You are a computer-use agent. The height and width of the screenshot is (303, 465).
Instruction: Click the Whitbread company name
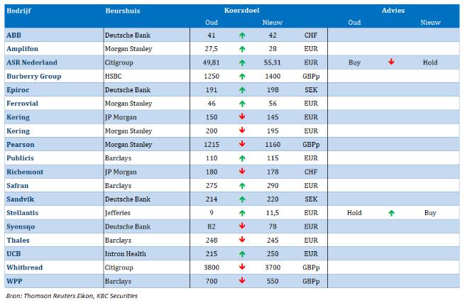click(x=25, y=268)
